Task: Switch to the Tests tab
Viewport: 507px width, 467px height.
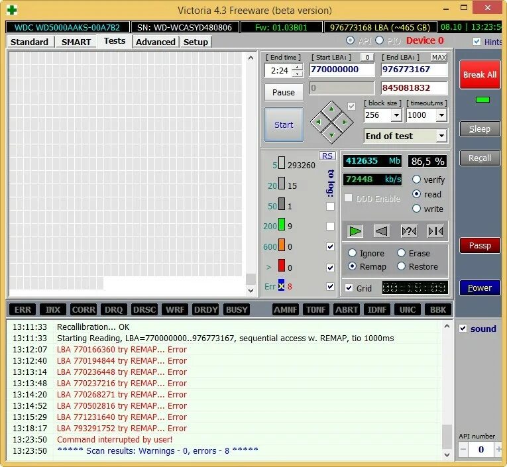Action: click(x=115, y=41)
